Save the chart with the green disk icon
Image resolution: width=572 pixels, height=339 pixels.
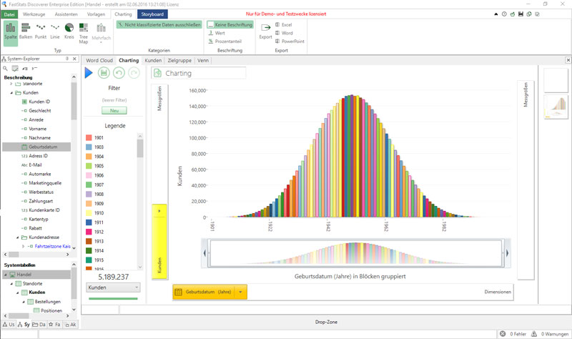click(x=104, y=73)
